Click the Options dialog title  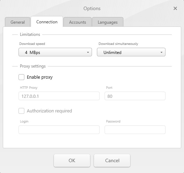click(x=92, y=9)
